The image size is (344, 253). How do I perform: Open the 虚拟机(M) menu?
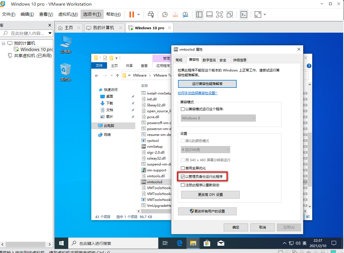tap(68, 14)
